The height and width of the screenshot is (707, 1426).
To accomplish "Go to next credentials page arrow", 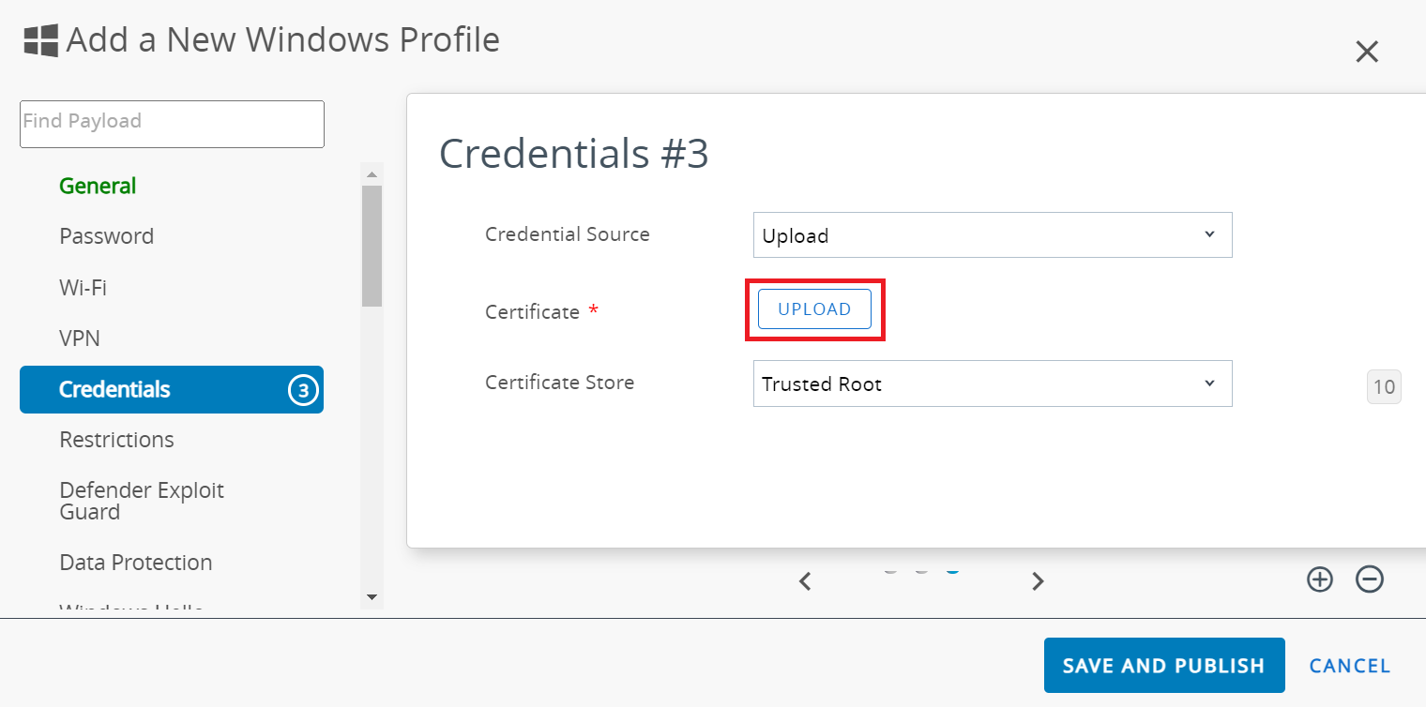I will click(1038, 581).
